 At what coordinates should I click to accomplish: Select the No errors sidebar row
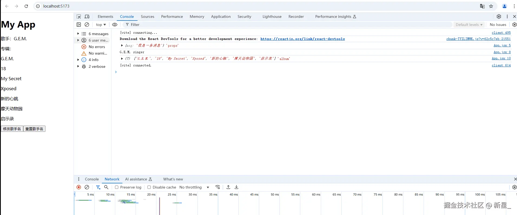93,47
